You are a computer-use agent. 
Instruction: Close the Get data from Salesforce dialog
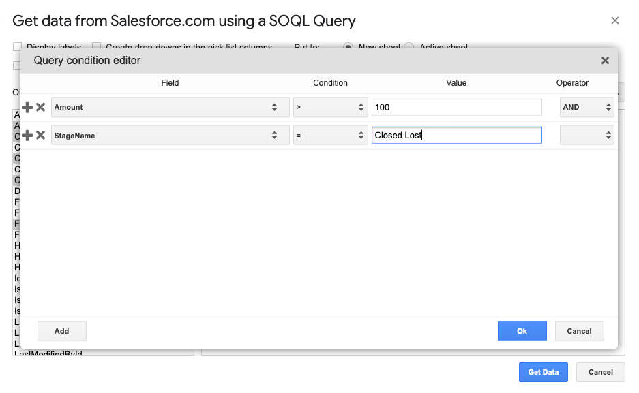coord(615,20)
